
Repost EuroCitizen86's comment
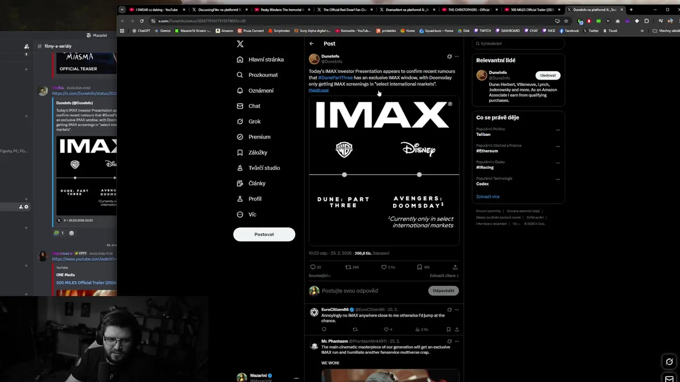[355, 329]
